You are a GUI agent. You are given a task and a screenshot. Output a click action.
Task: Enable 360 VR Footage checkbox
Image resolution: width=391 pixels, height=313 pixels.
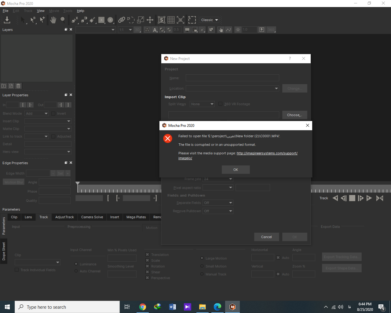pos(221,104)
